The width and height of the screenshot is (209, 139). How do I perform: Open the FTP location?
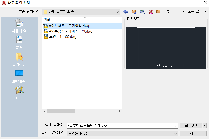(19, 93)
